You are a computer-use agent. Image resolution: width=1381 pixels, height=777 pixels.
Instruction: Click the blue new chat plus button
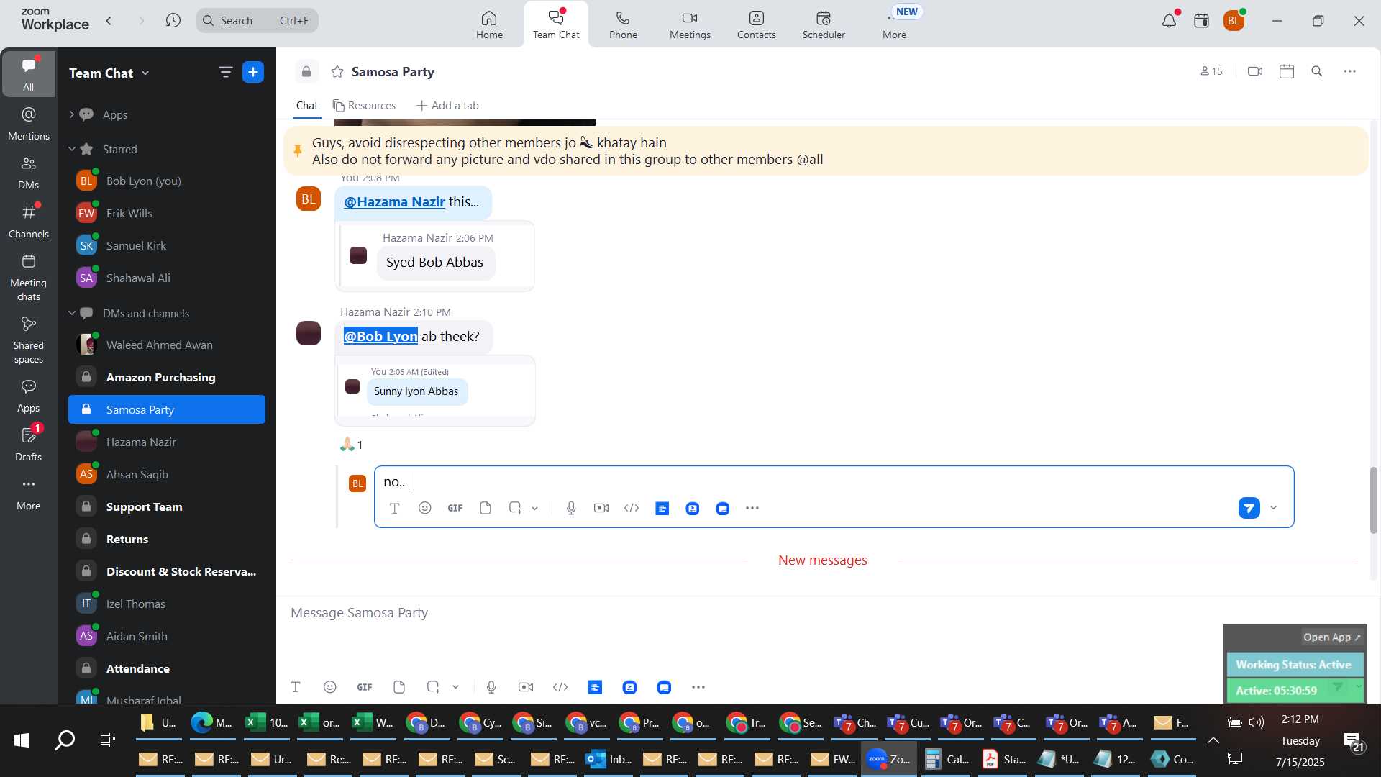[253, 72]
